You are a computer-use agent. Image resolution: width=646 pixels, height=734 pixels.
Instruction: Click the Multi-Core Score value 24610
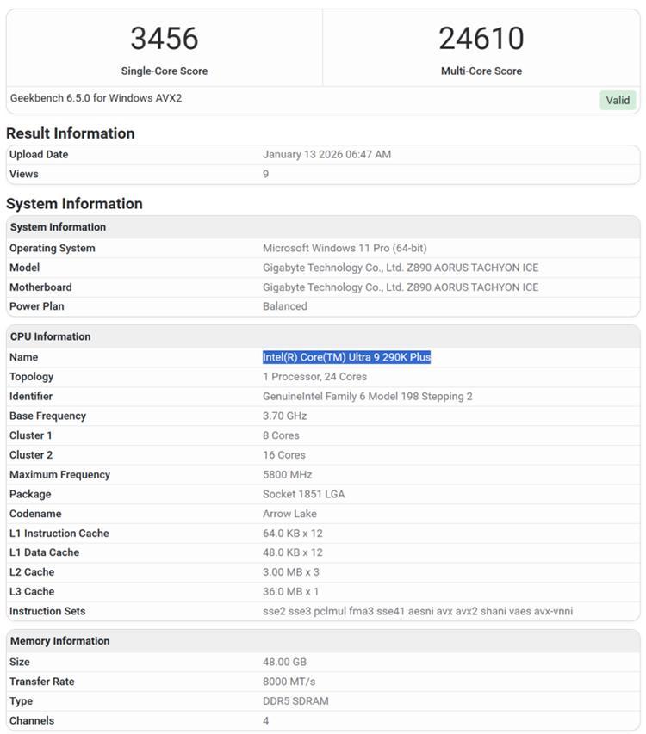click(481, 39)
